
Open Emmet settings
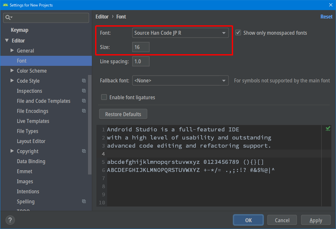24,172
